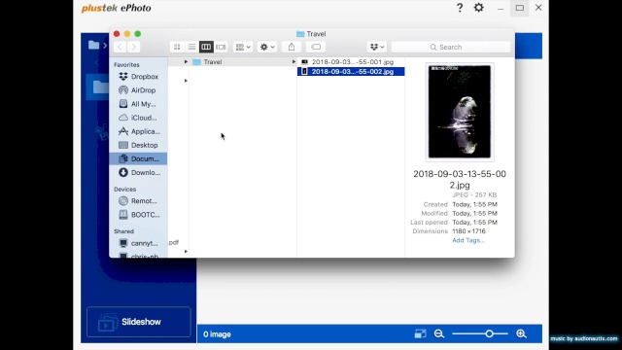Zoom out thumbnails in ePhoto
This screenshot has width=622, height=350.
point(438,333)
